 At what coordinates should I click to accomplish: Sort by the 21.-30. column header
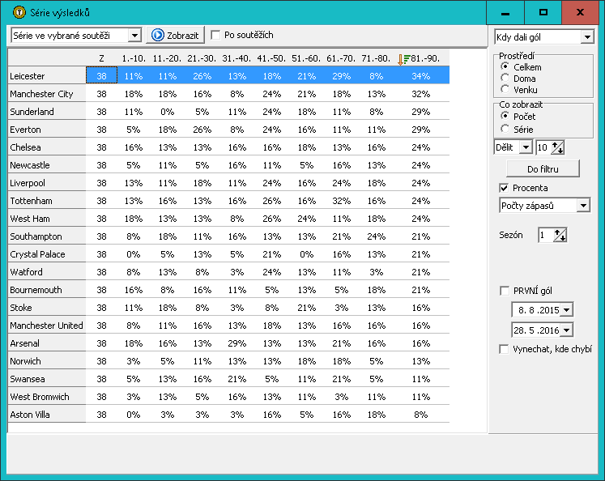coord(202,58)
